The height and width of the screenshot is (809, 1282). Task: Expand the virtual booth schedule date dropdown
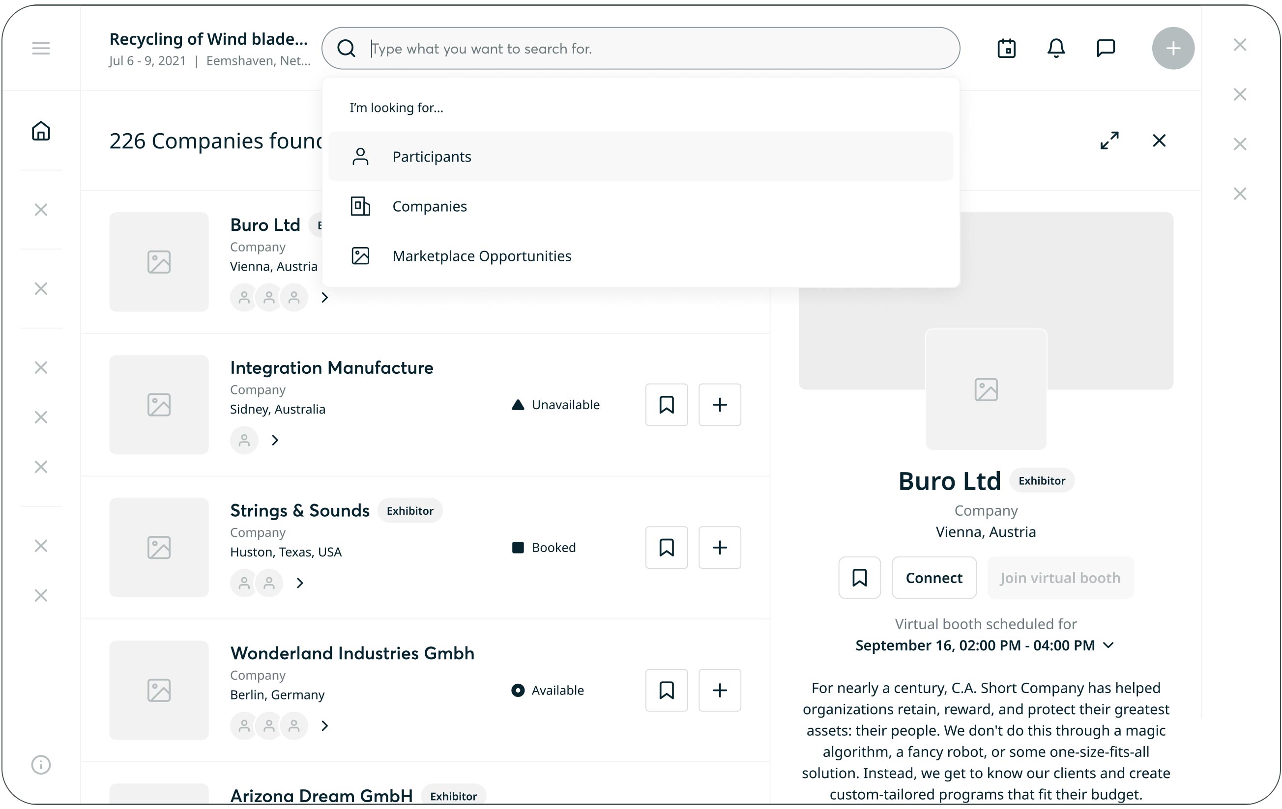tap(1108, 645)
